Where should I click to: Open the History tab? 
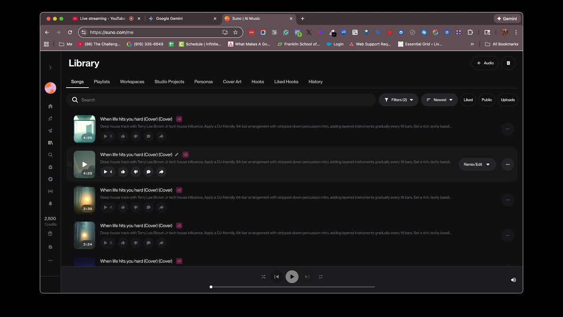click(315, 81)
